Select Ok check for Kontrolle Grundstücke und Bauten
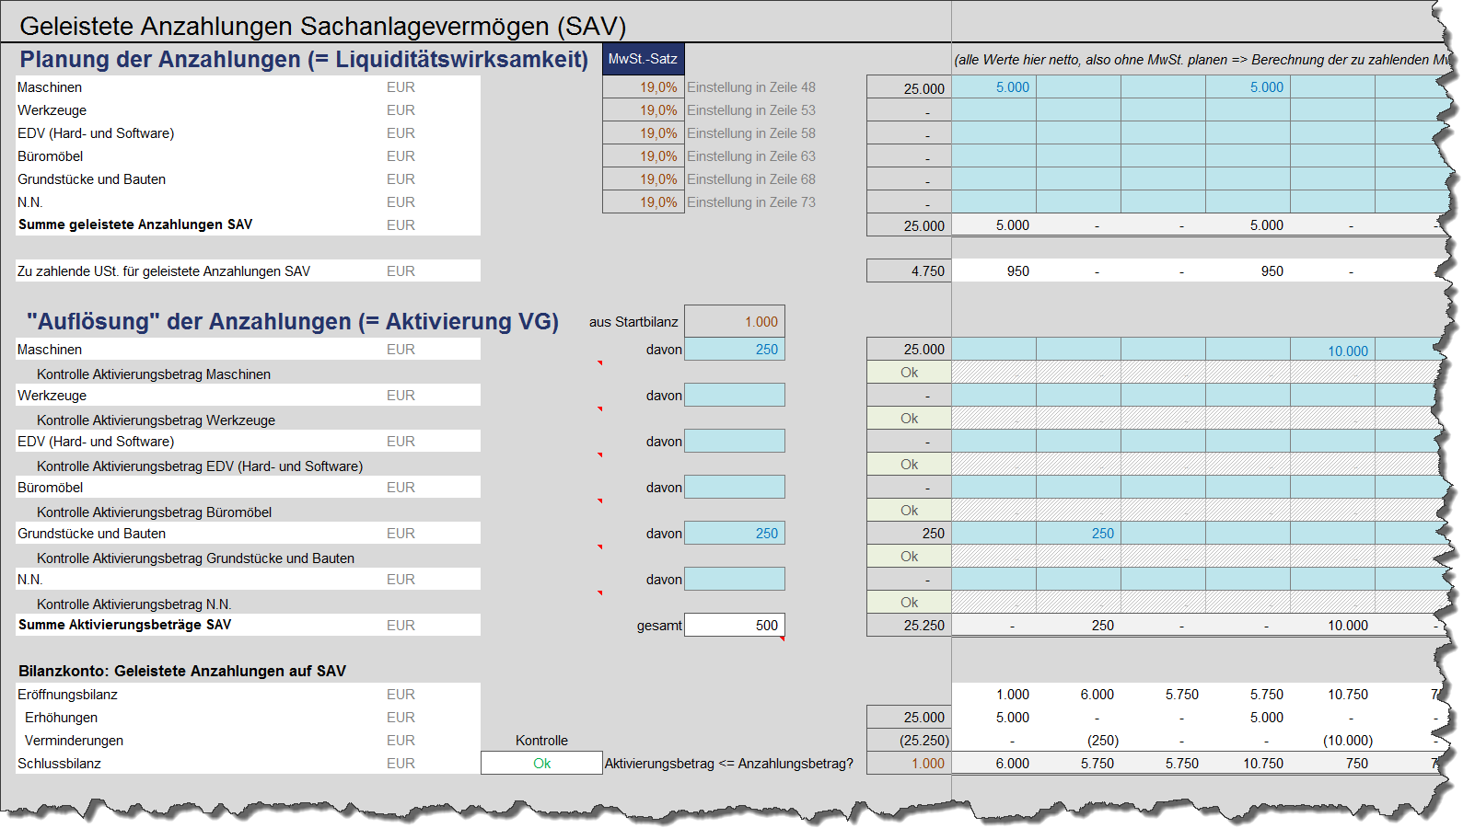 pos(909,557)
